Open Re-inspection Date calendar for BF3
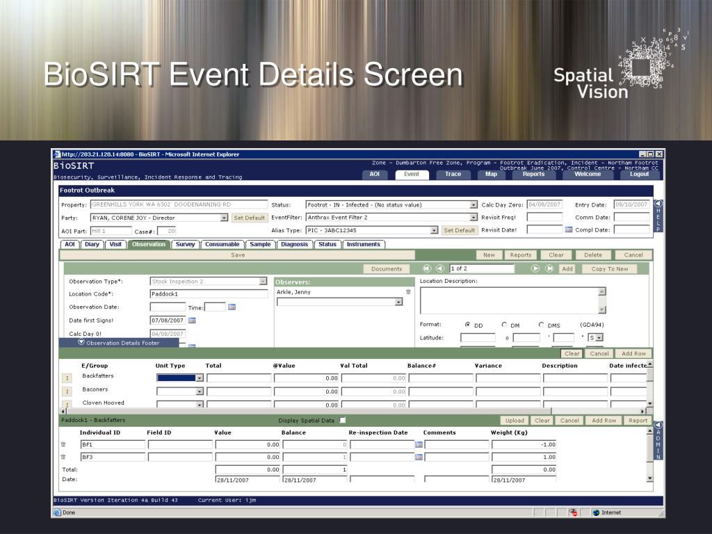Screen dimensions: 712x534 (x=419, y=457)
